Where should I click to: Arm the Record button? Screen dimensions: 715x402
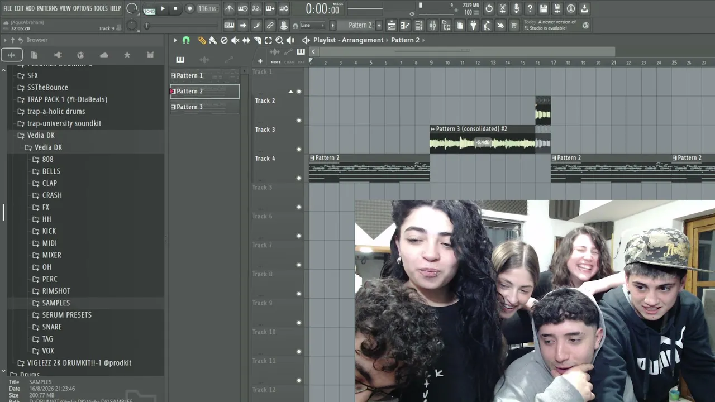[190, 8]
